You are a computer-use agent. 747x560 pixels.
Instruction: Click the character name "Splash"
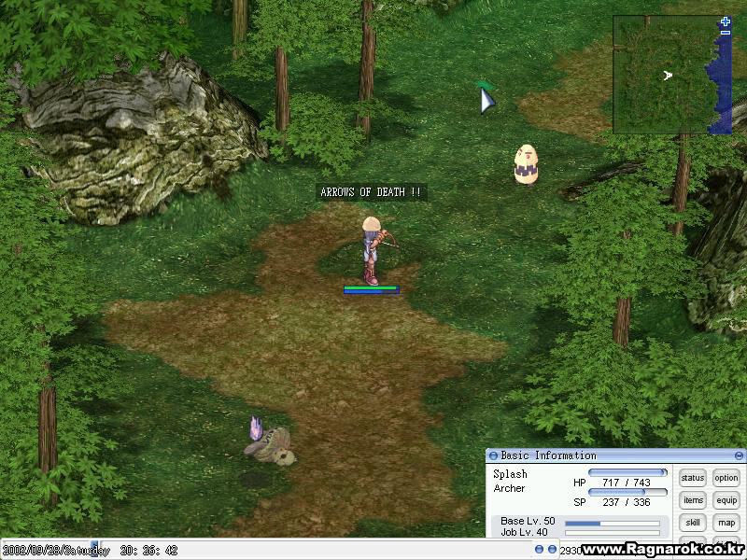coord(510,474)
